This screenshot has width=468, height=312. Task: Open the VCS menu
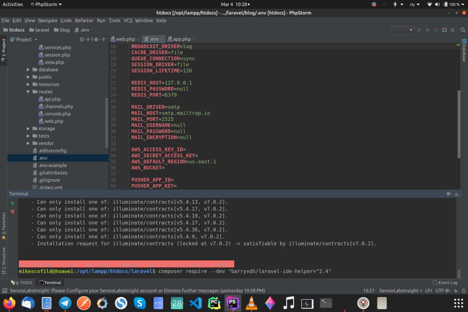click(128, 20)
